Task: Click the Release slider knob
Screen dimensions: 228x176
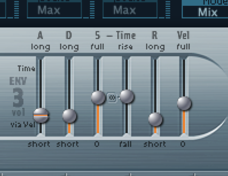Action: 155,119
